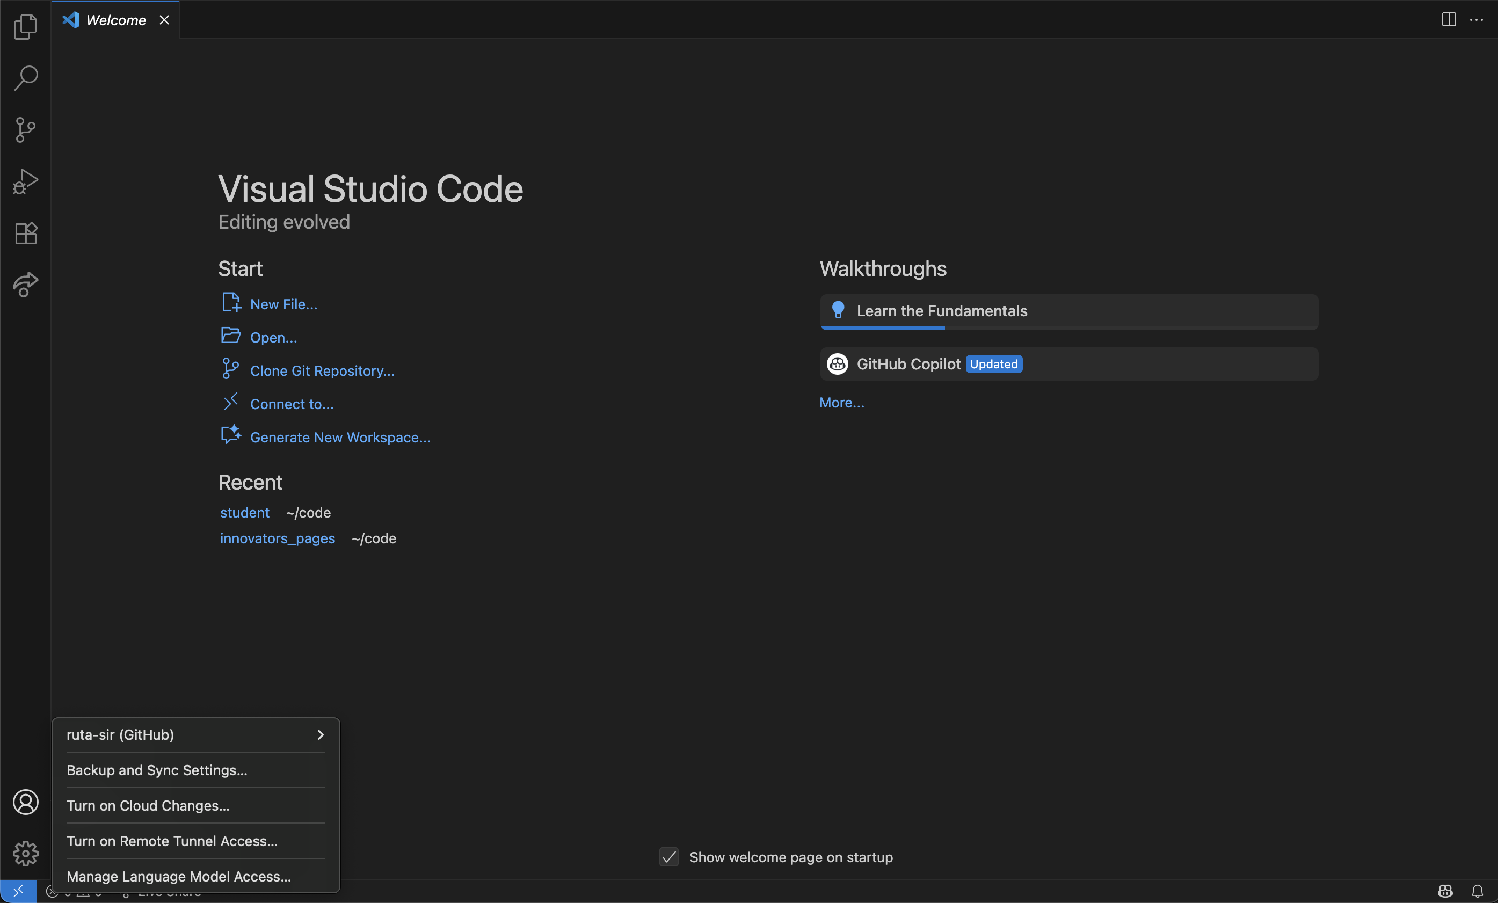
Task: Click the ~/code path beside student
Action: tap(308, 513)
